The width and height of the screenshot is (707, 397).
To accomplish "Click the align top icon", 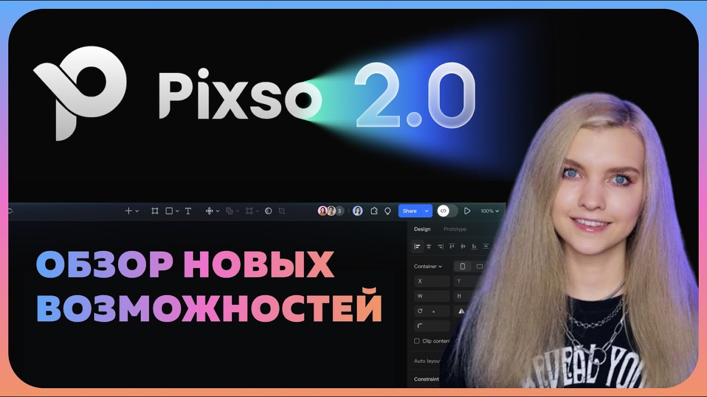I will pyautogui.click(x=452, y=246).
